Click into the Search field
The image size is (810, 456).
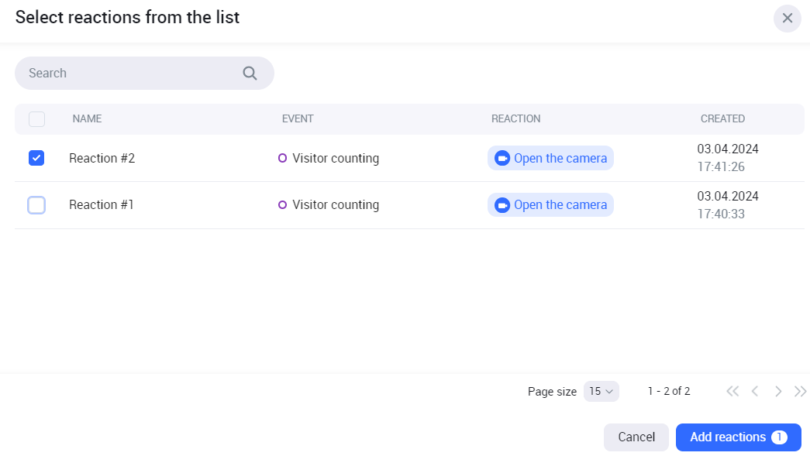point(124,73)
